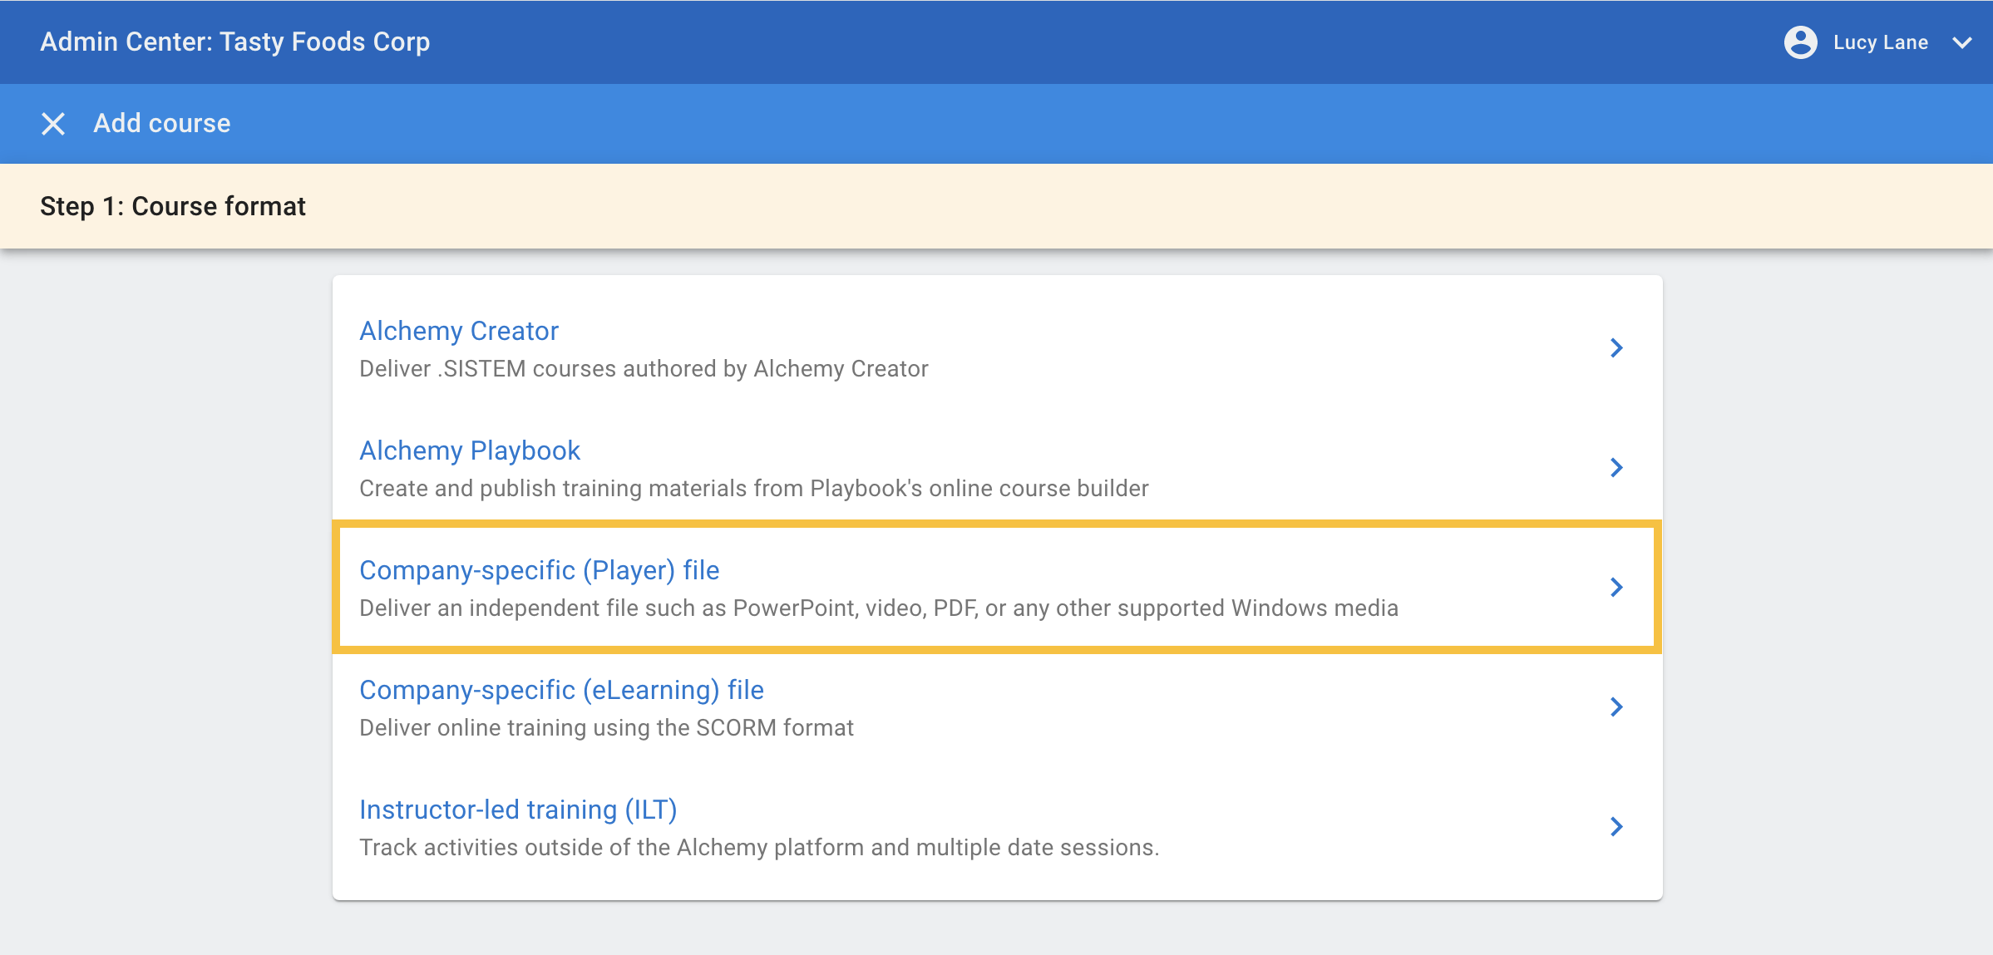Click 'Deliver online training using the SCORM format'
Screen dimensions: 1993x955
pyautogui.click(x=606, y=728)
